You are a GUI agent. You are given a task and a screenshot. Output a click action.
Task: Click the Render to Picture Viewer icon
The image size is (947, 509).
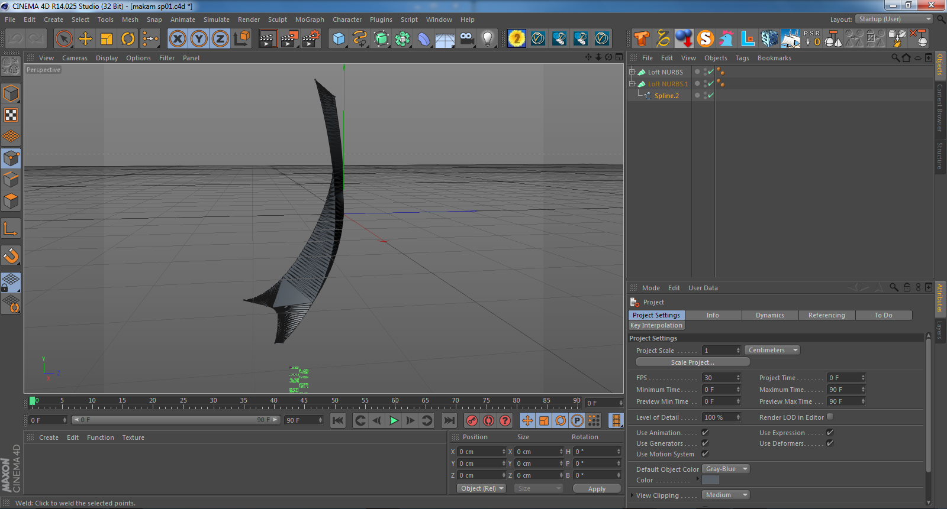click(x=289, y=39)
